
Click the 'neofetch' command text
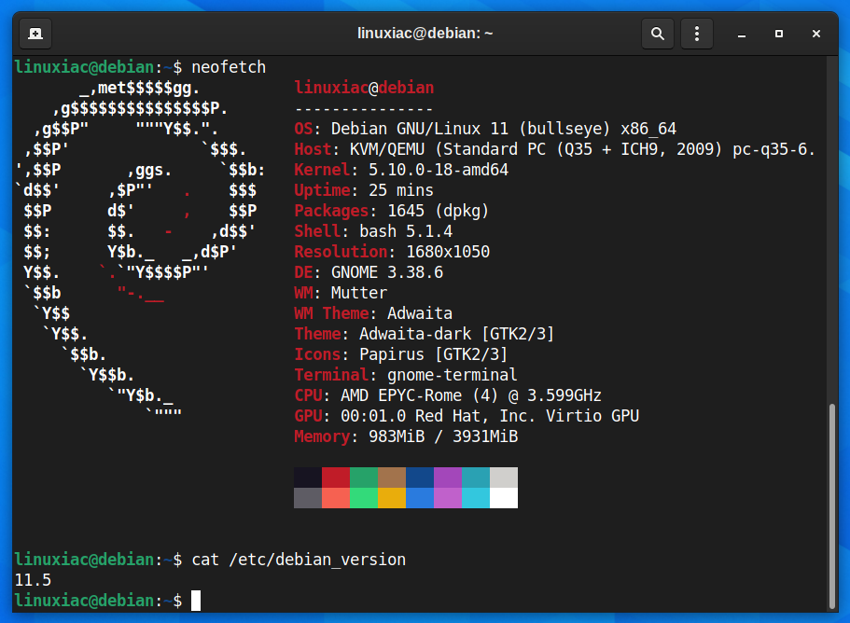point(229,67)
